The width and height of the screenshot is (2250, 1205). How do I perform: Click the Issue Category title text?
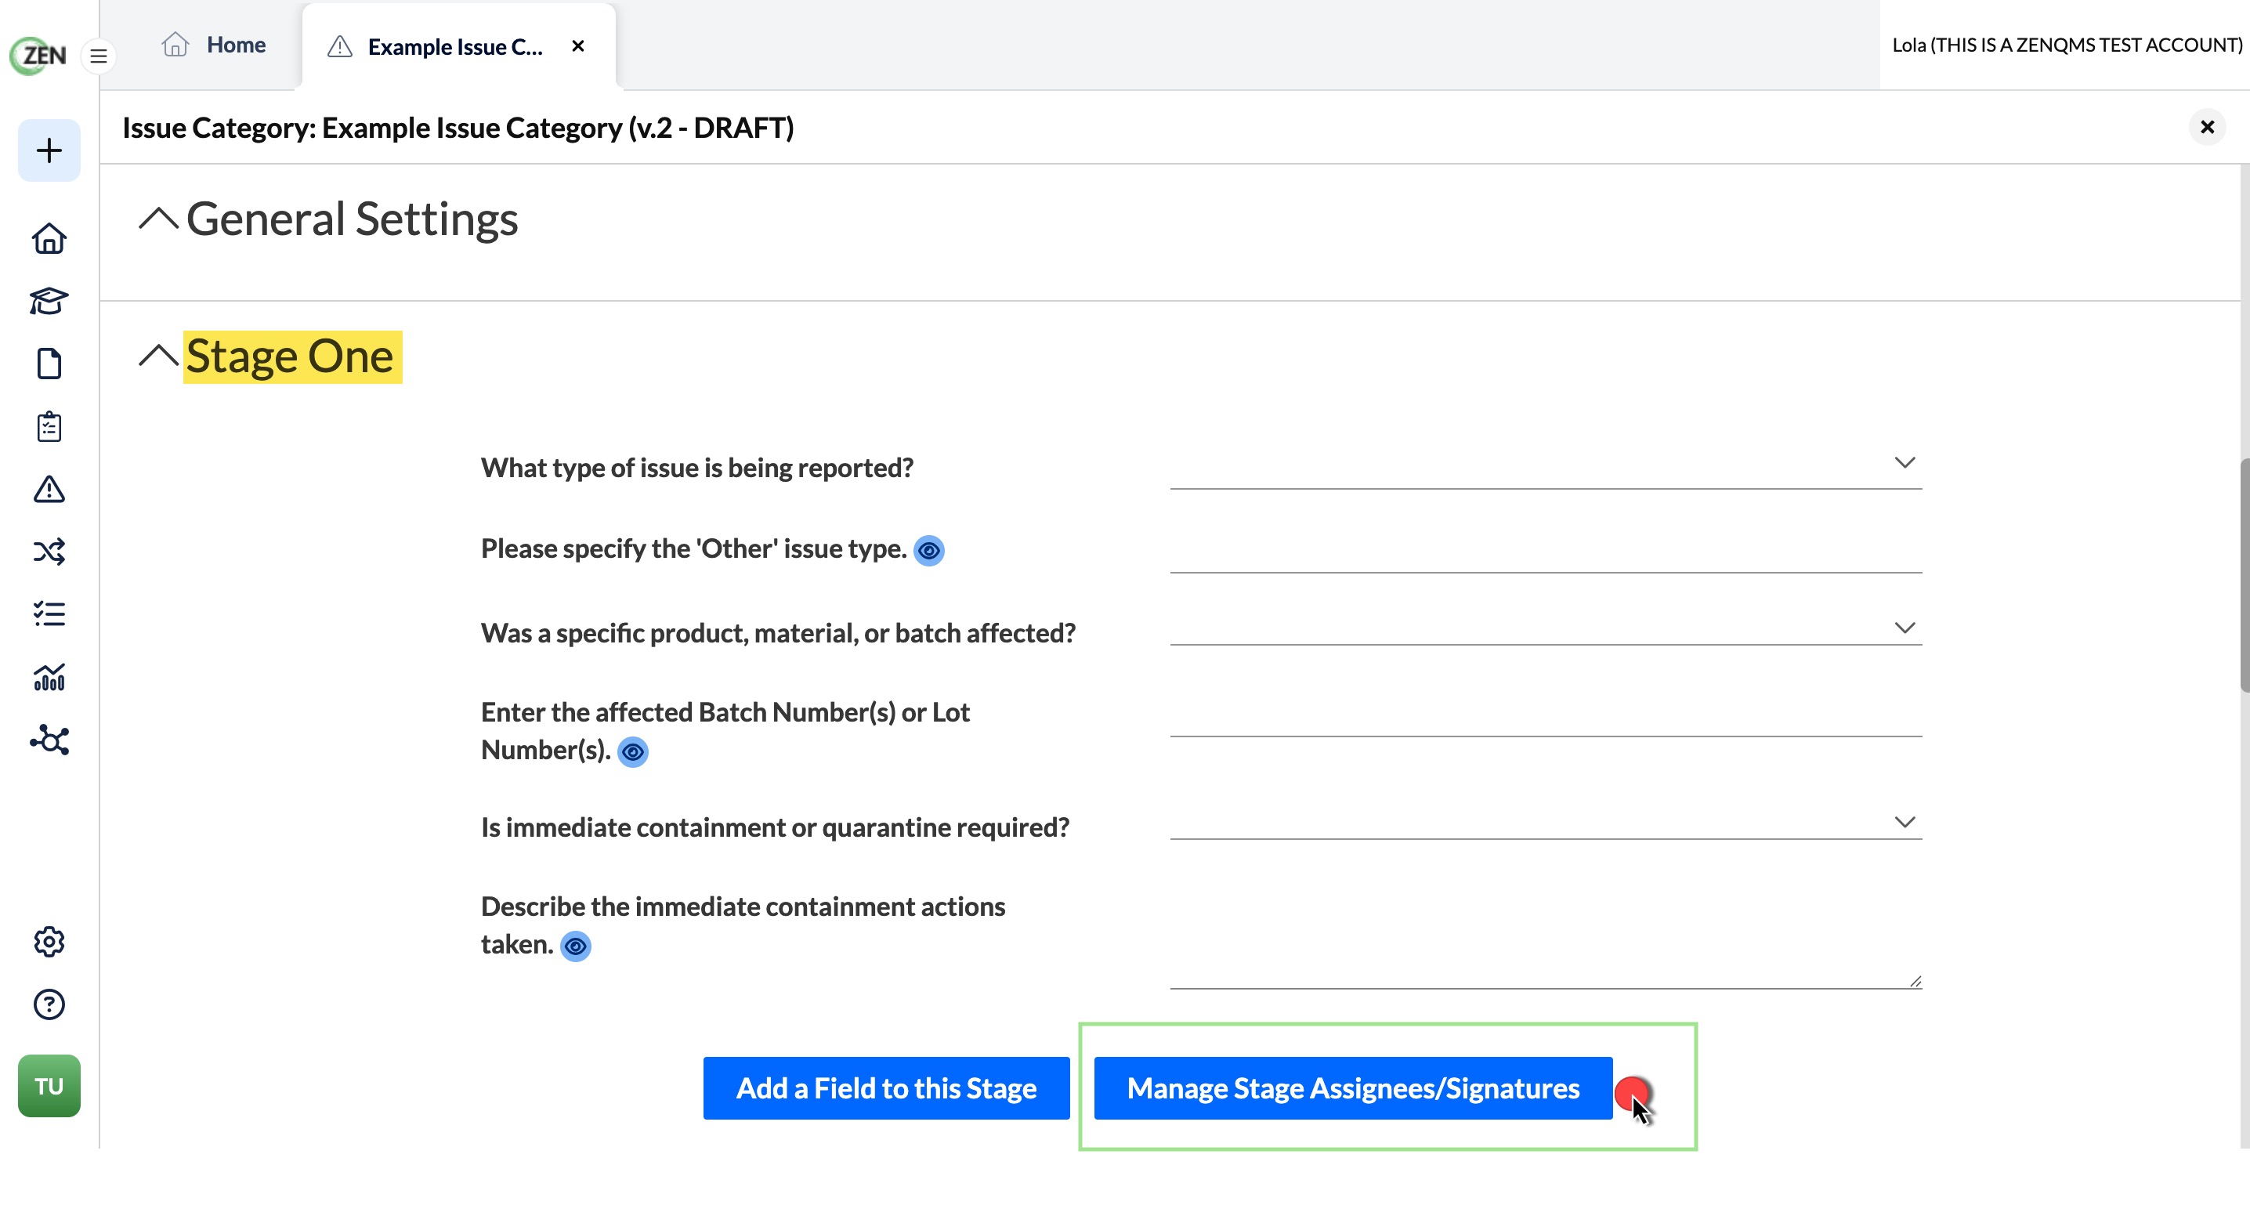(x=458, y=128)
